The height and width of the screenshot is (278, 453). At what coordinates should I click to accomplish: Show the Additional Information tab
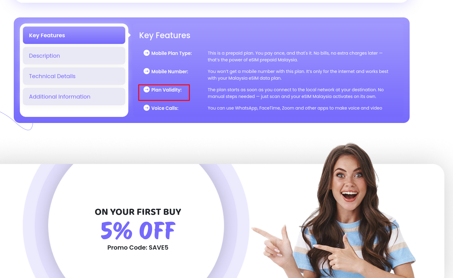click(74, 97)
